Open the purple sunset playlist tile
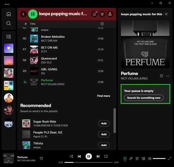Screen dimensions: 174x167 pyautogui.click(x=9, y=60)
